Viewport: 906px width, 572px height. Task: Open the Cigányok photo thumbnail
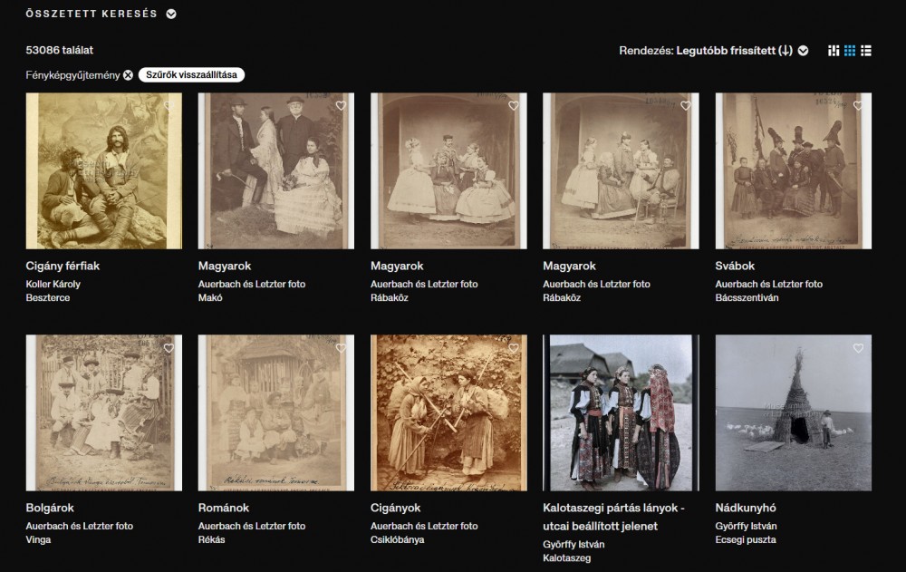[448, 412]
